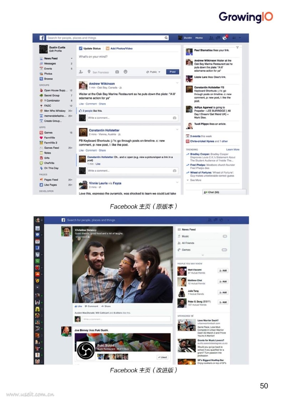Click green search icon in dark sidebar
This screenshot has height=401, width=283.
tap(37, 261)
